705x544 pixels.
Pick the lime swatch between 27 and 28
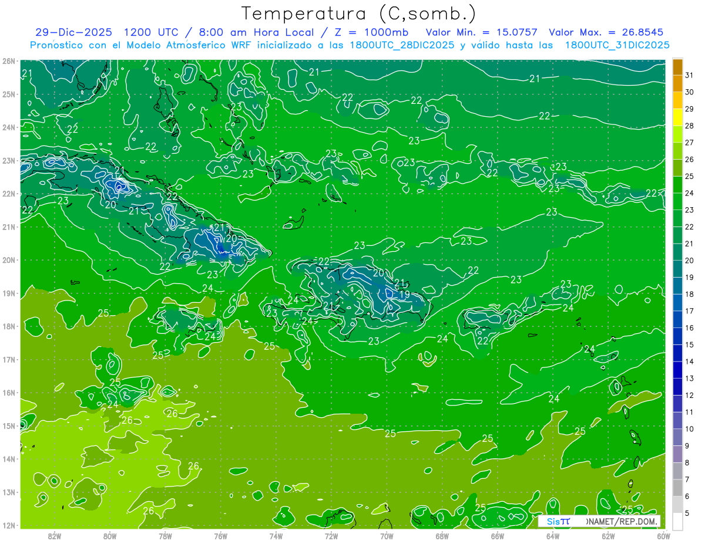677,134
